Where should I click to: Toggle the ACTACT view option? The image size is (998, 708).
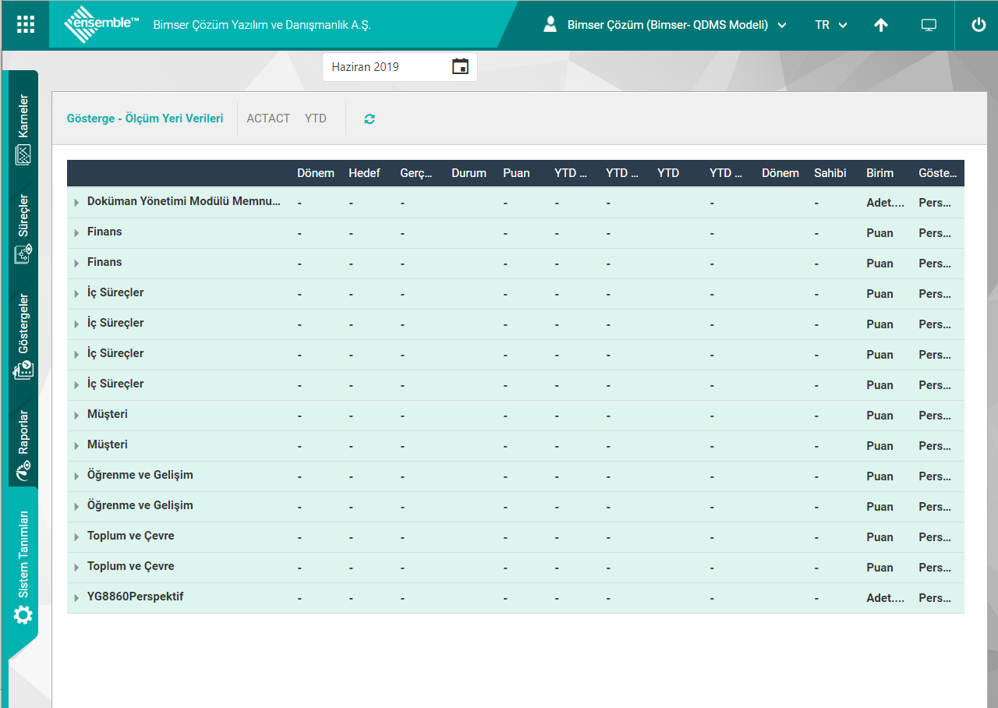(x=268, y=119)
